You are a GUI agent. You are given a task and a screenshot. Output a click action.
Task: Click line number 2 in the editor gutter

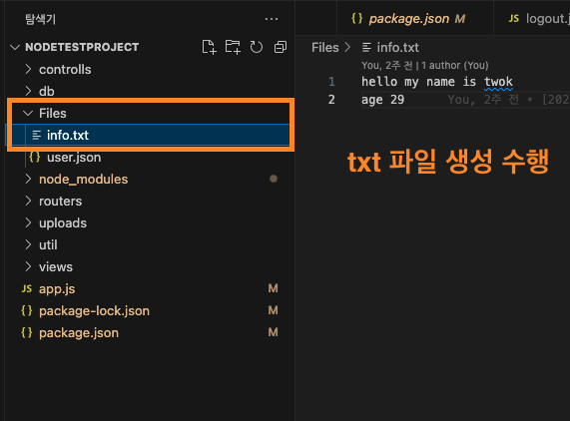(331, 100)
